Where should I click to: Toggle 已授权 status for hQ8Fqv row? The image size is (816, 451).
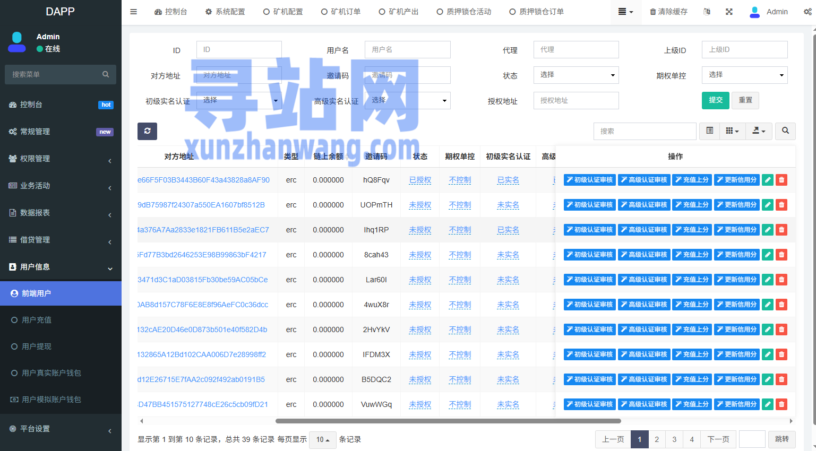pyautogui.click(x=420, y=180)
